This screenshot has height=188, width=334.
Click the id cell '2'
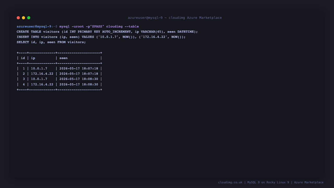(24, 74)
